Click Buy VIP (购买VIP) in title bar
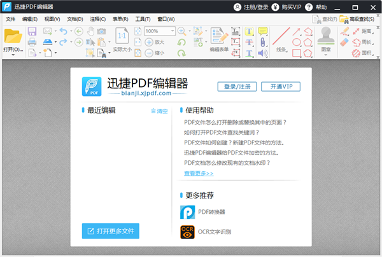 tap(286, 7)
